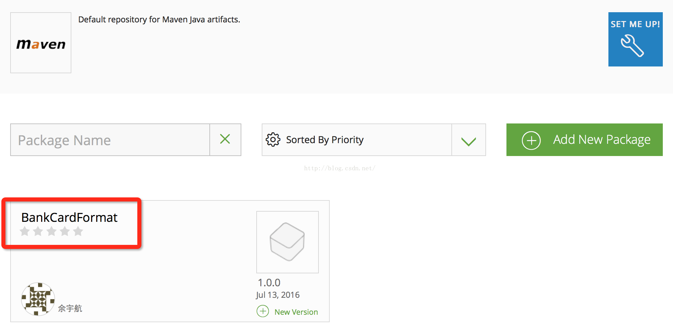673x329 pixels.
Task: Open the 余宇航 user profile name
Action: pos(70,308)
